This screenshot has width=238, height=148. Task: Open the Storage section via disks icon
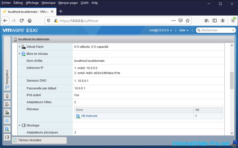coord(7,137)
